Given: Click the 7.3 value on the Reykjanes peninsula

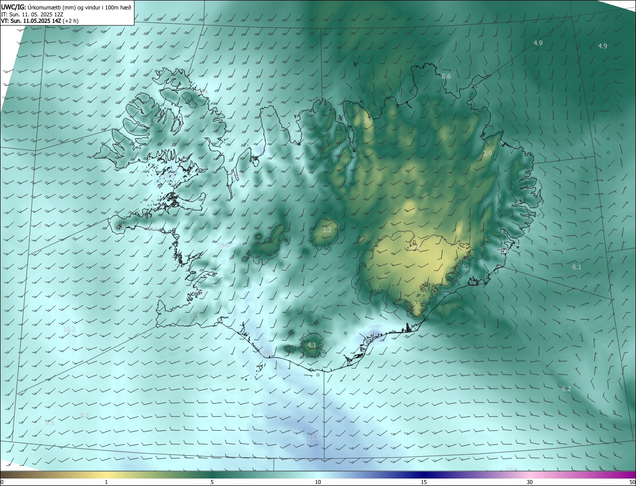Looking at the screenshot, I should pyautogui.click(x=195, y=317).
